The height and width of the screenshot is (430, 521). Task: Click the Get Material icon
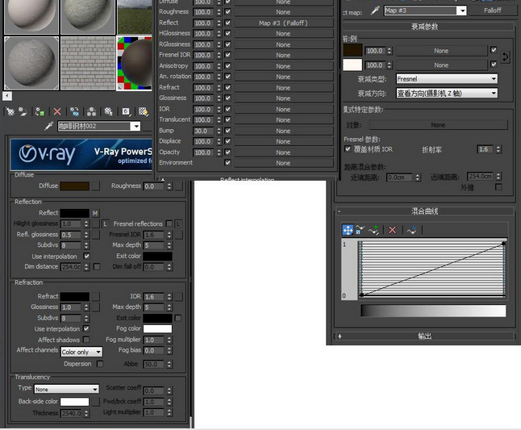(10, 111)
